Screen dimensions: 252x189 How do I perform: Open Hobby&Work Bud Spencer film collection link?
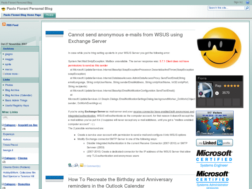point(19,174)
